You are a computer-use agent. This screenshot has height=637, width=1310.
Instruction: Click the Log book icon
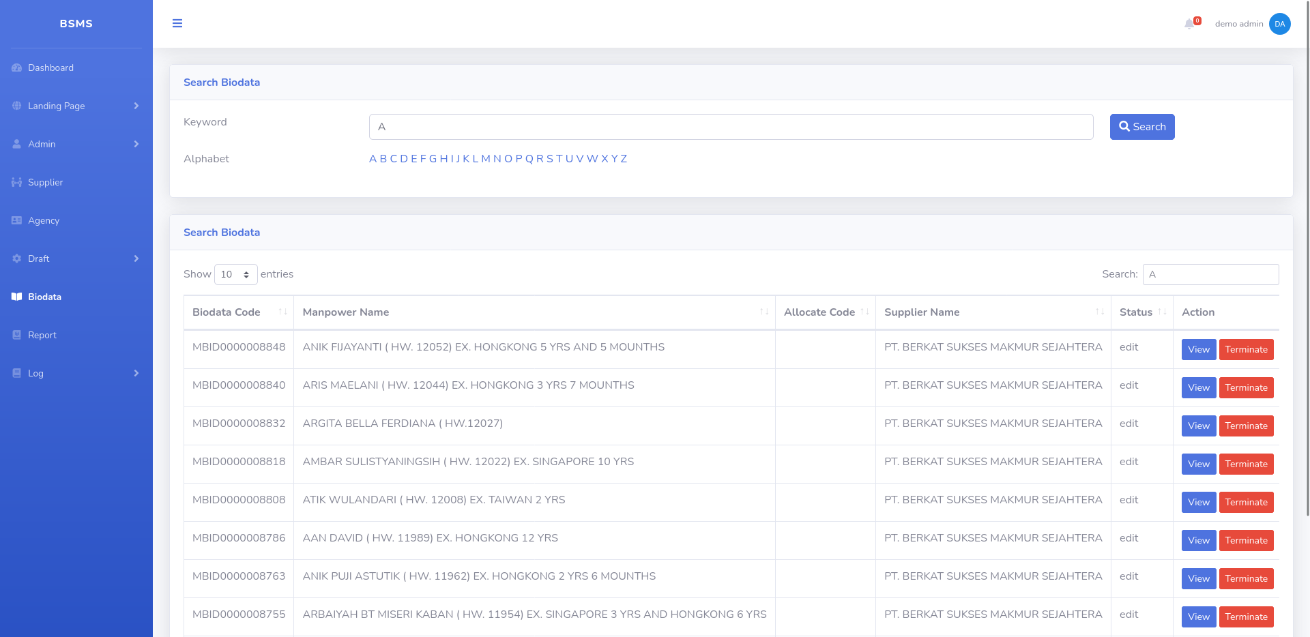pos(17,373)
